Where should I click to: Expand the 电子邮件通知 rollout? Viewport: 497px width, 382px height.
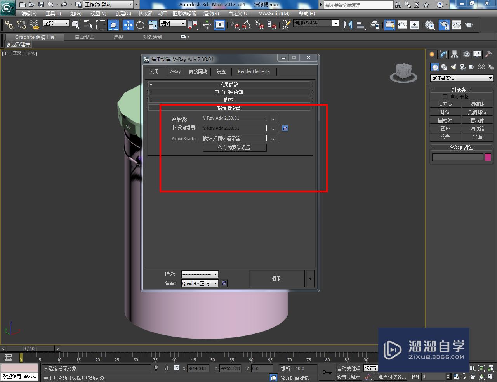(229, 92)
